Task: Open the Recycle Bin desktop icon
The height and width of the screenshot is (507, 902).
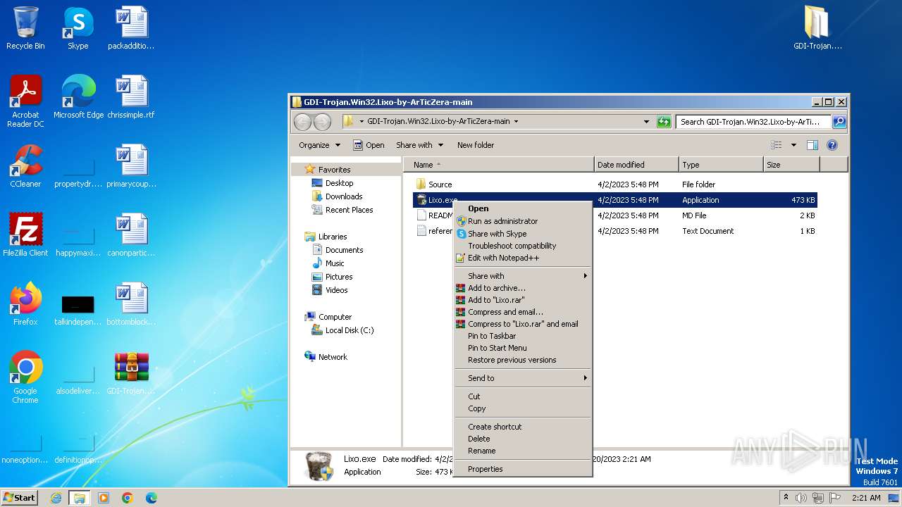Action: 25,28
